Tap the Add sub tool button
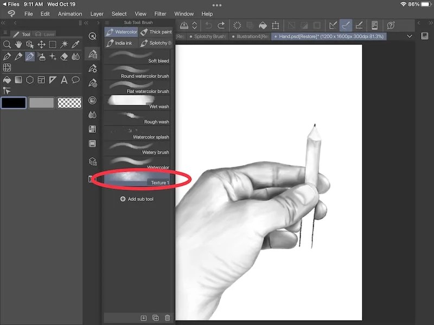The width and height of the screenshot is (434, 325). [137, 199]
